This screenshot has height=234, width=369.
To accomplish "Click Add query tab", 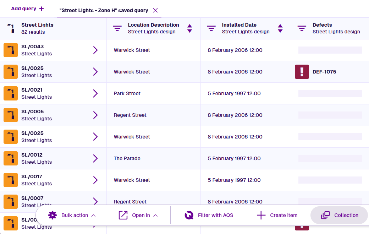I will click(27, 9).
